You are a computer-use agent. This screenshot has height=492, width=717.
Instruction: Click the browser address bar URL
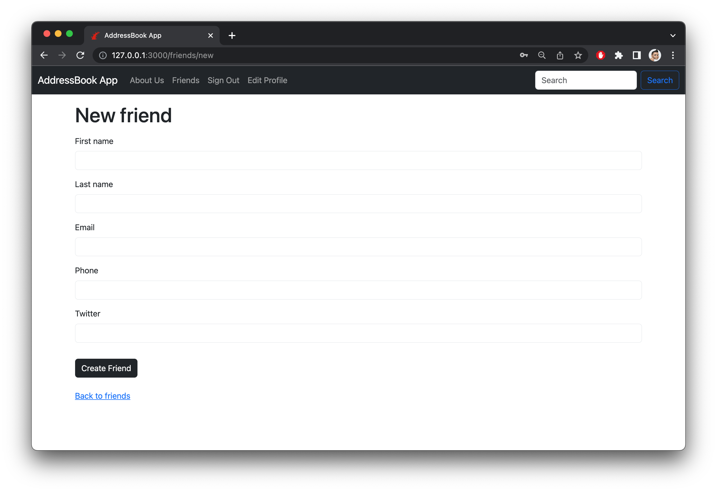[x=163, y=55]
